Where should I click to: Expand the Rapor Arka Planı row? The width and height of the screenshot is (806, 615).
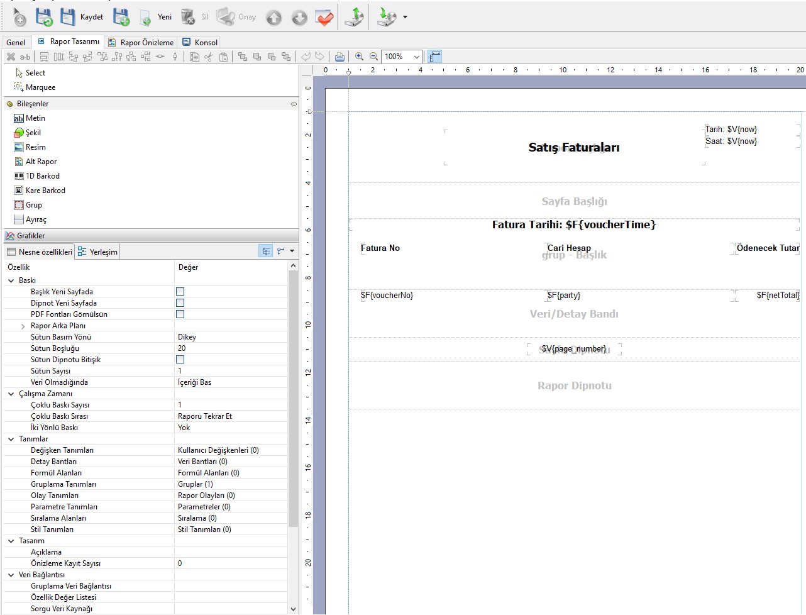[x=23, y=326]
